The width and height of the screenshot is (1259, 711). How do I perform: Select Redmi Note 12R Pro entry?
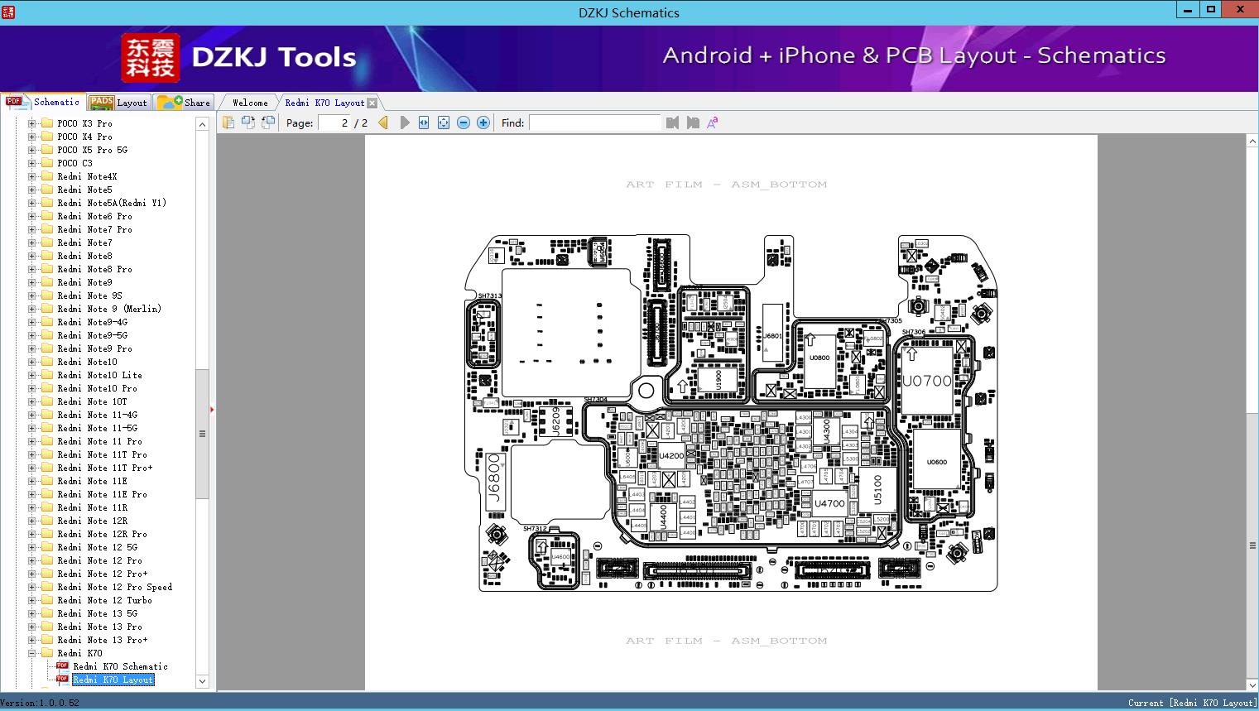click(102, 534)
